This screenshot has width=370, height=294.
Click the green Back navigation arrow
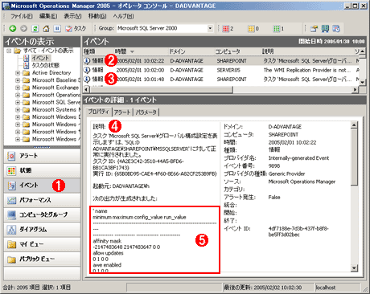point(13,28)
